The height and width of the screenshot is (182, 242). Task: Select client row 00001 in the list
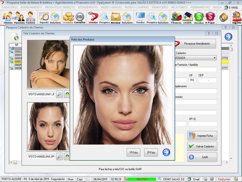click(18, 55)
